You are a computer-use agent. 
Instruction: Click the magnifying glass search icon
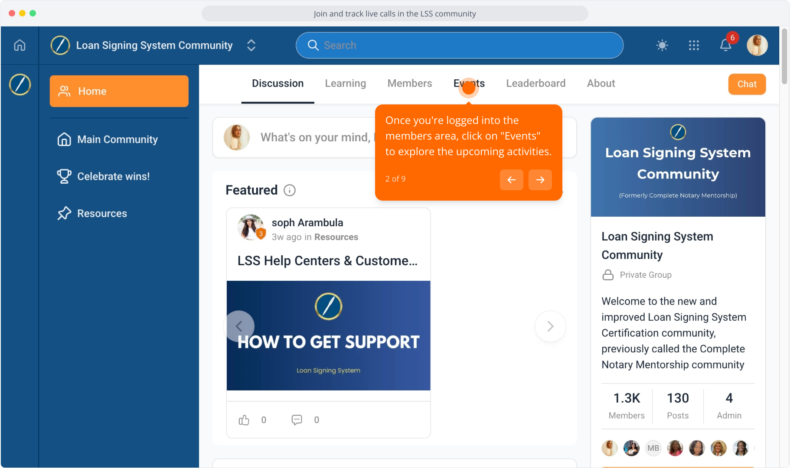point(313,45)
